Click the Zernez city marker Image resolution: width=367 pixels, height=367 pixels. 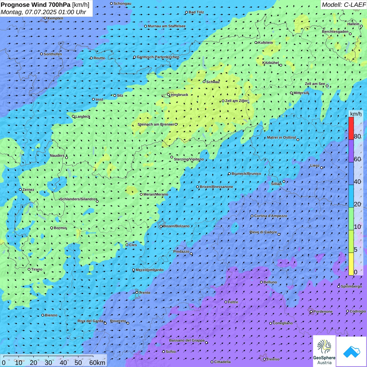pyautogui.click(x=20, y=190)
